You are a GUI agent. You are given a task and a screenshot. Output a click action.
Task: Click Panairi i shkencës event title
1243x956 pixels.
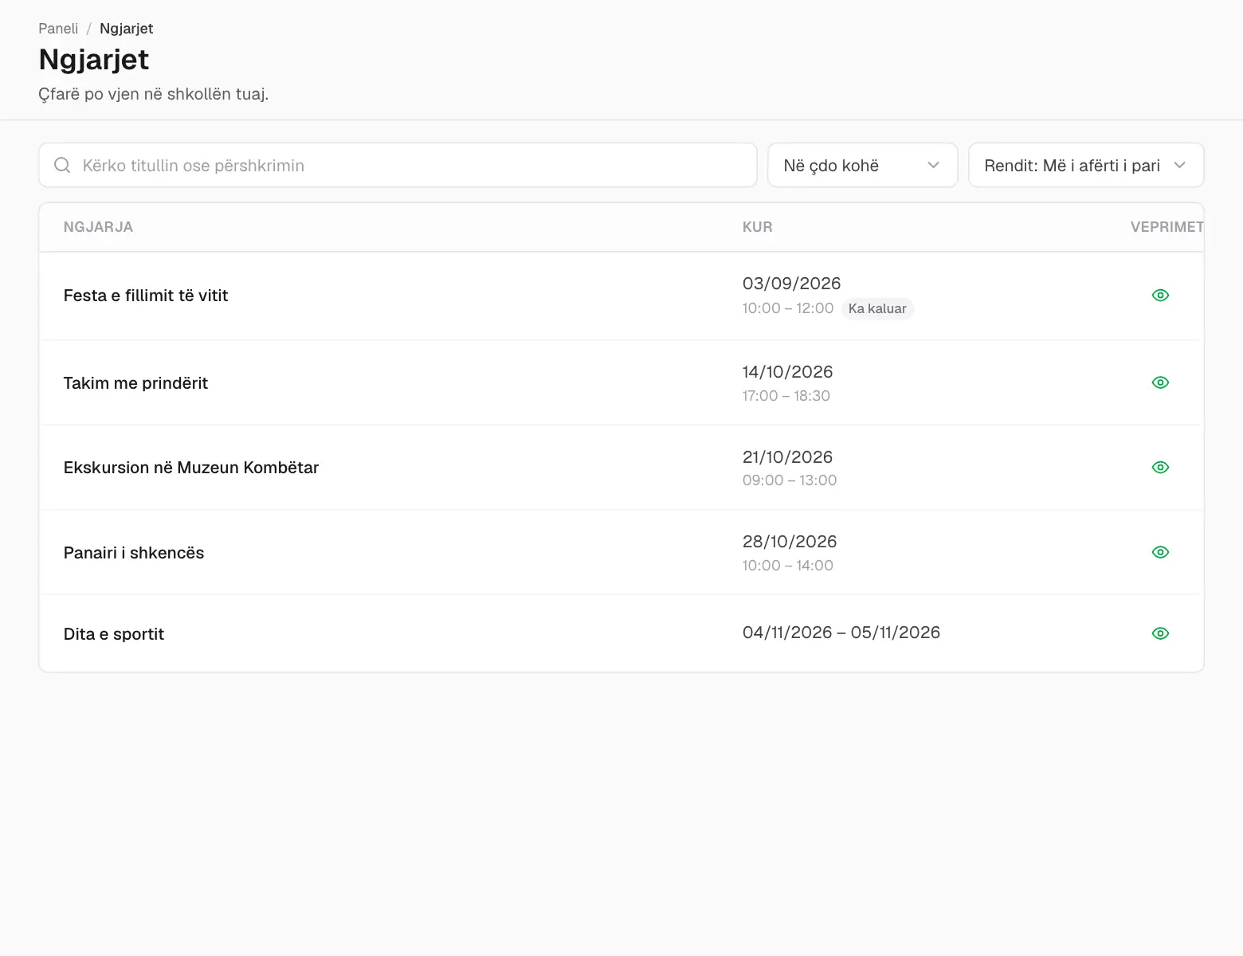click(x=134, y=553)
